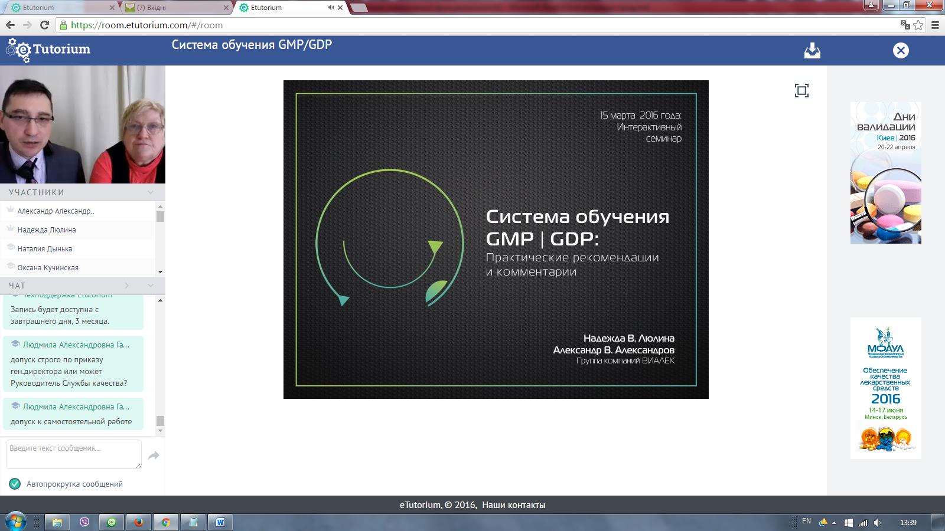Click the volume speaker in system tray
Viewport: 945px width, 531px height.
click(878, 523)
